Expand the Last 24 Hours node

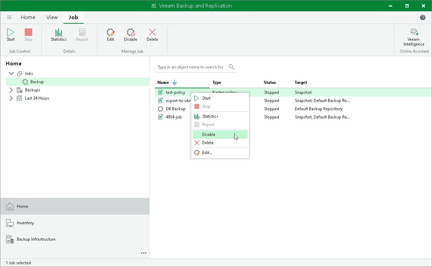point(11,98)
